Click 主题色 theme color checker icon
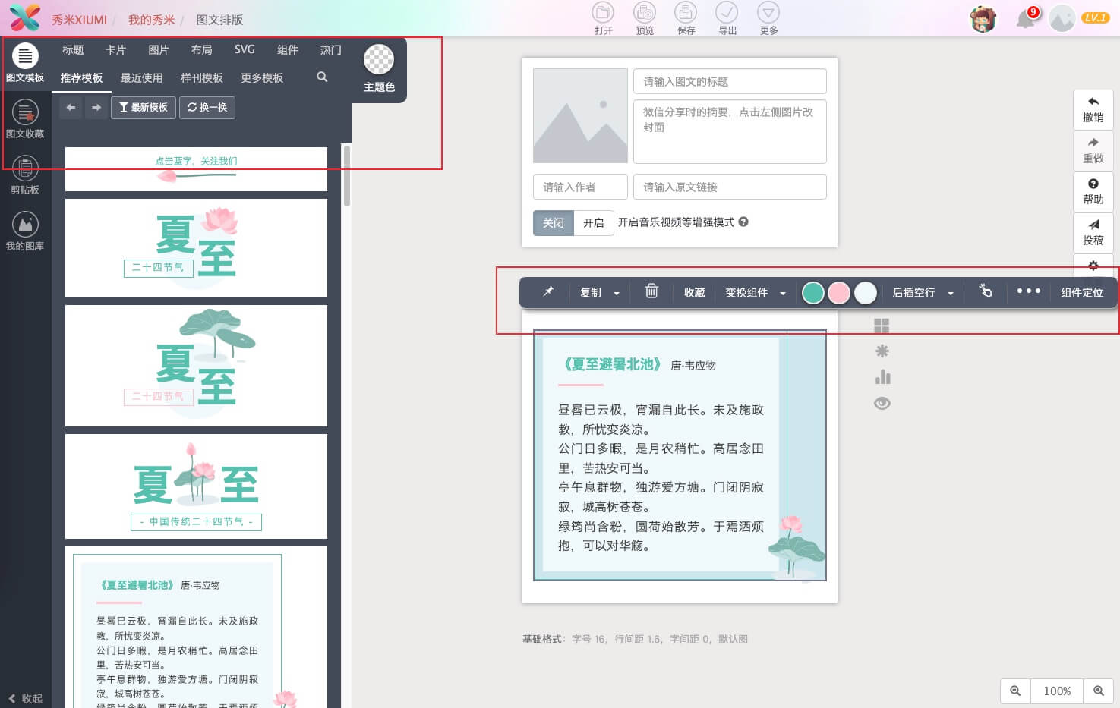Image resolution: width=1120 pixels, height=708 pixels. pyautogui.click(x=379, y=59)
